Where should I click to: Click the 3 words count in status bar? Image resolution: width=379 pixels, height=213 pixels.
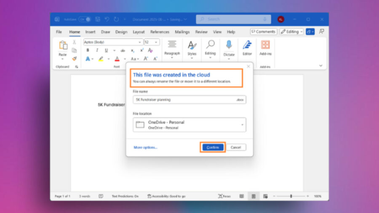click(x=85, y=196)
